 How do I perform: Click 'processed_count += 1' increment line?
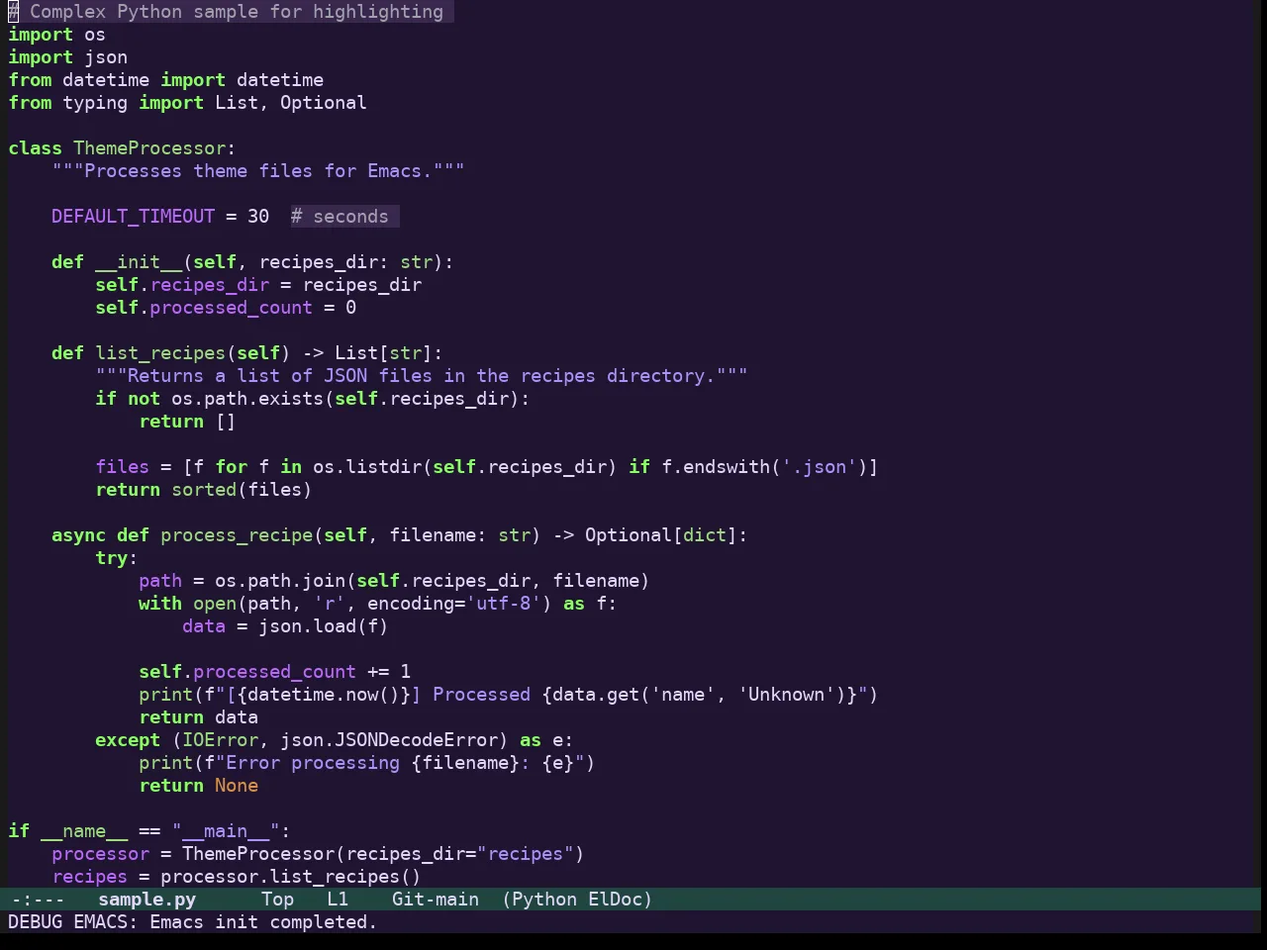point(302,672)
